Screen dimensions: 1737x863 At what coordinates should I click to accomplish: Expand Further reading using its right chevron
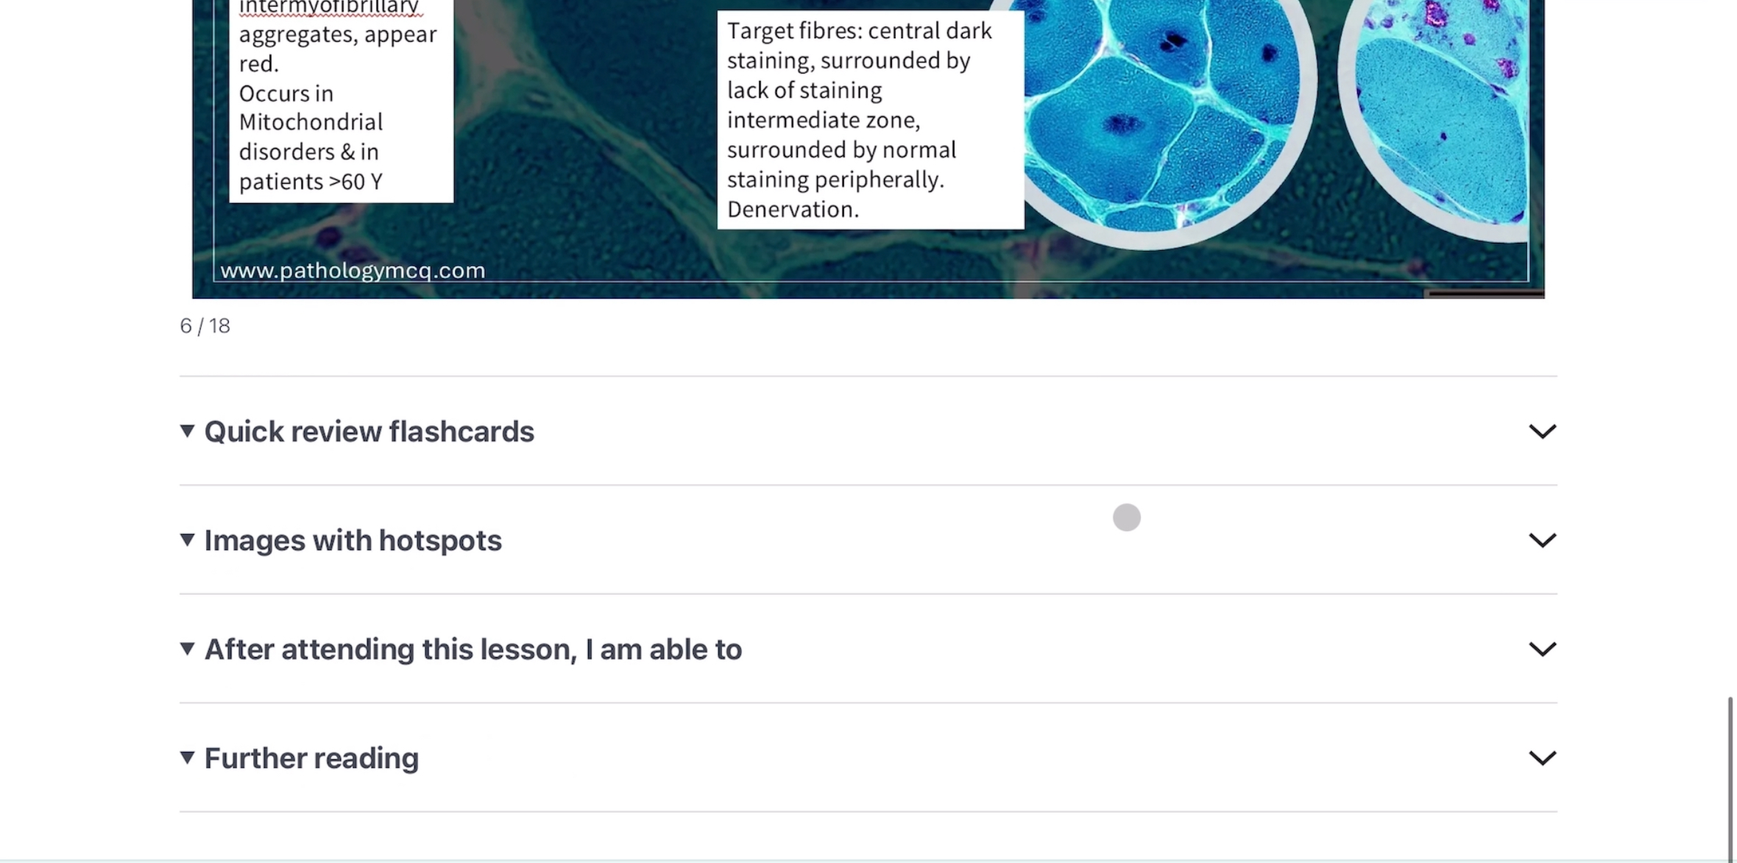(1542, 758)
